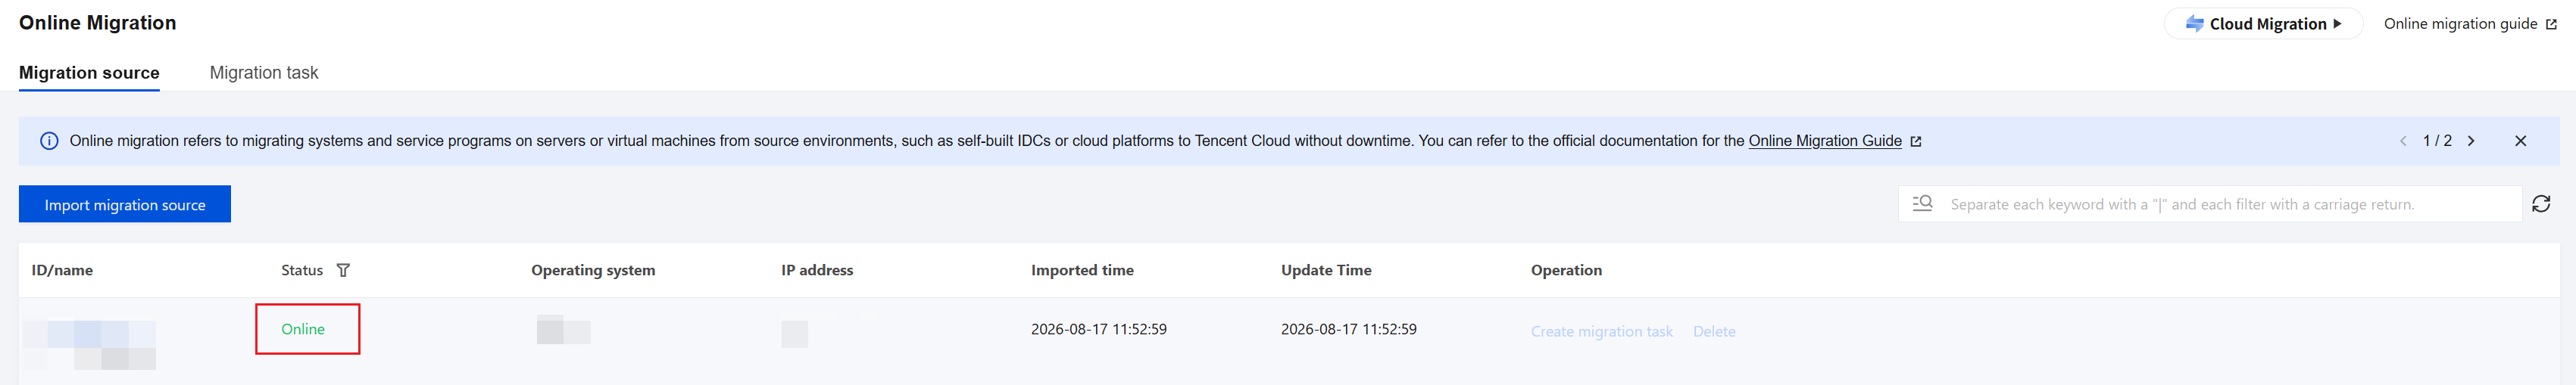Go to previous notice in banner

point(2403,141)
